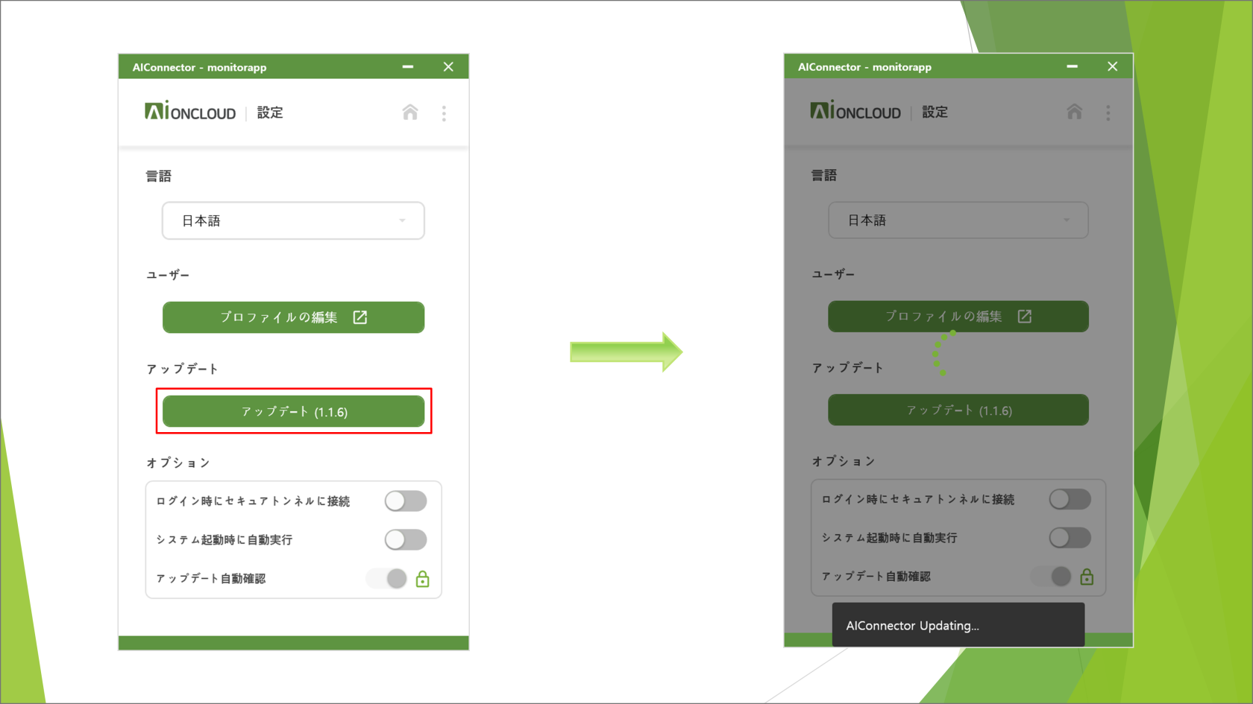Click home icon in the non-dimmed settings window
Viewport: 1253px width, 704px height.
click(410, 112)
